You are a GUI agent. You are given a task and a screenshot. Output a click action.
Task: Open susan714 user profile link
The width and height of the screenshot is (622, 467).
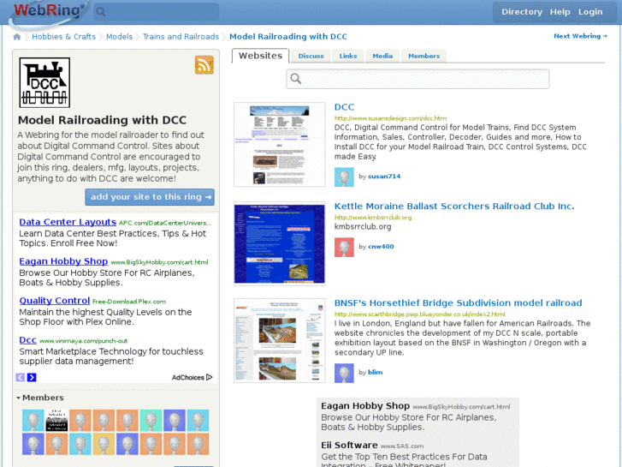(384, 177)
